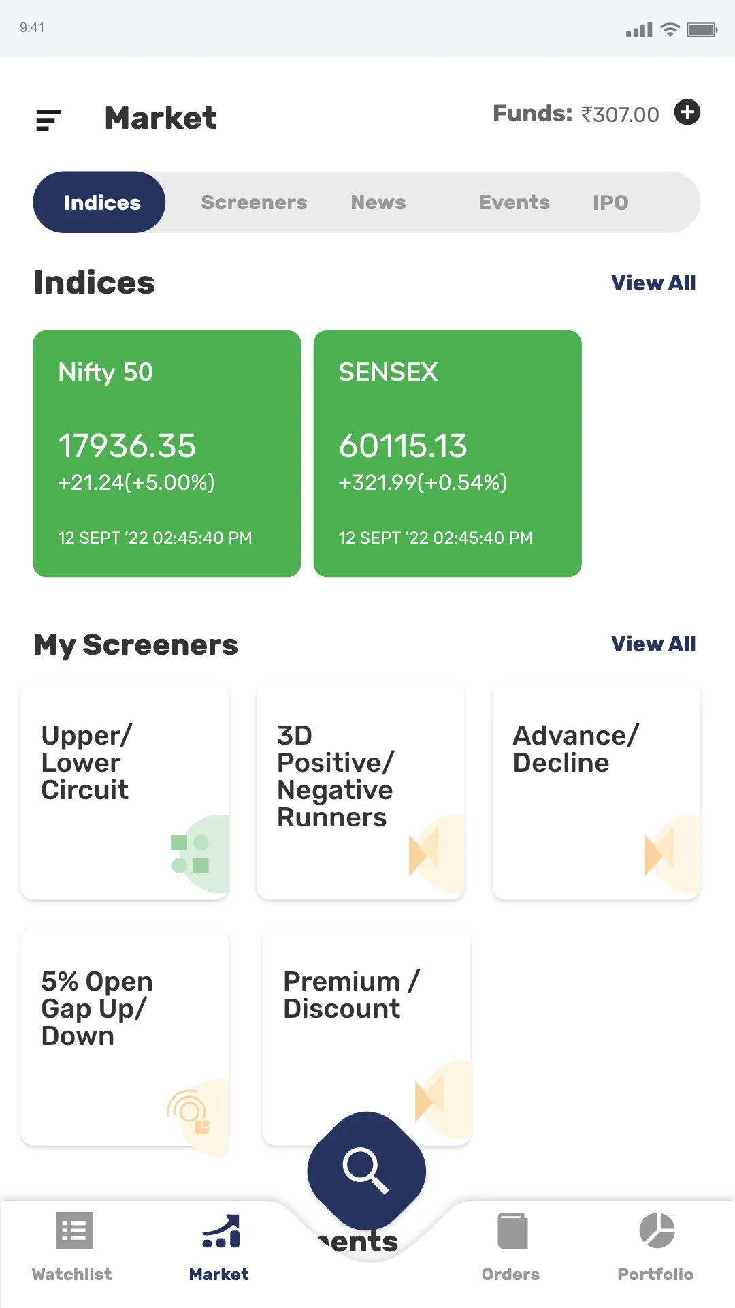
Task: Tap the add funds plus icon
Action: click(687, 112)
